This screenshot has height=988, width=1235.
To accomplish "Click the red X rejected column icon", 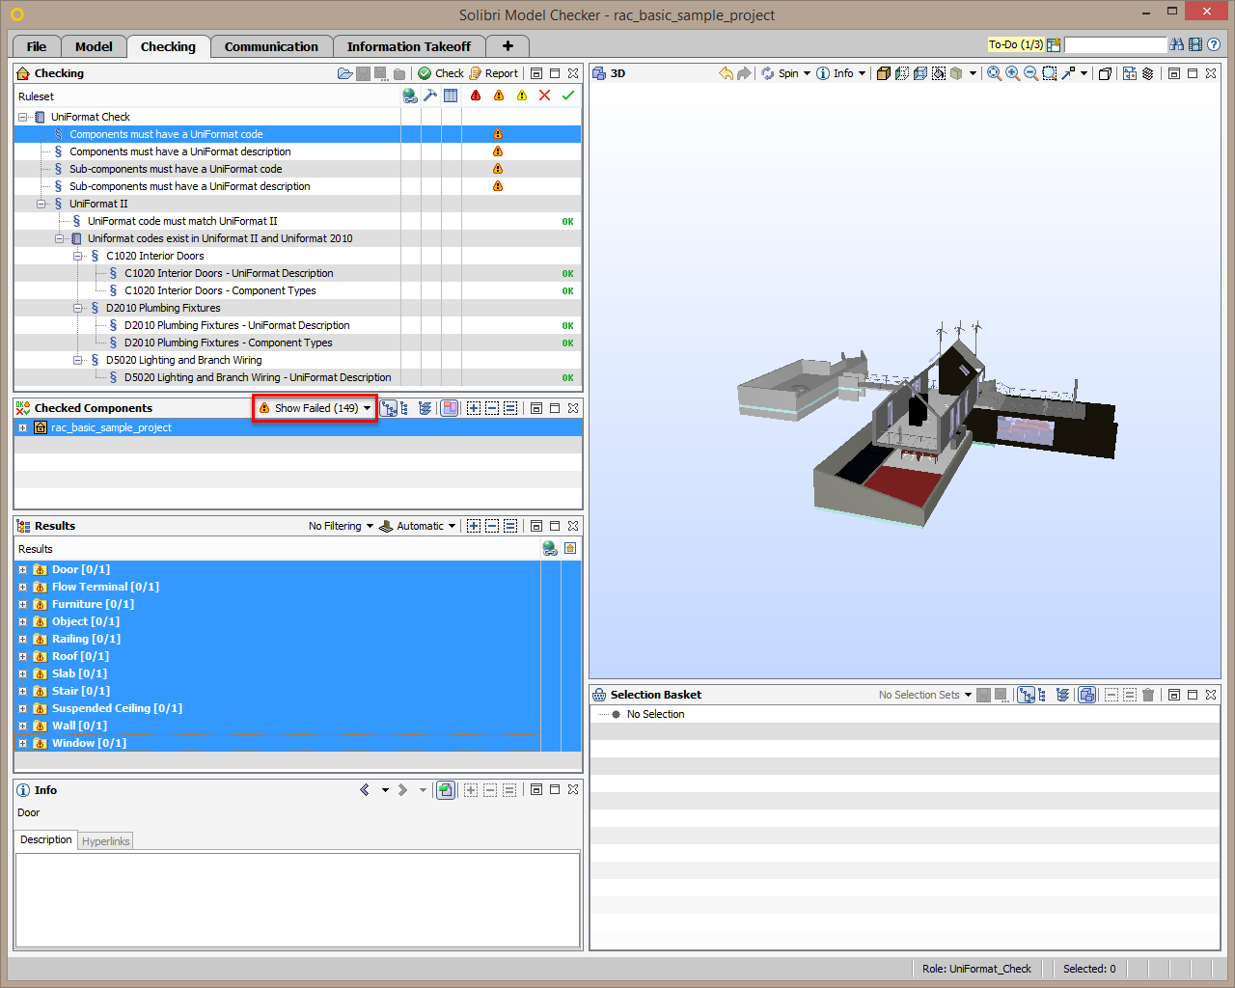I will click(545, 96).
